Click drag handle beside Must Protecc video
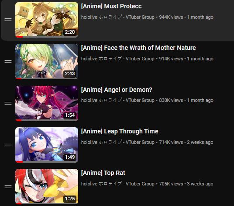 8,20
